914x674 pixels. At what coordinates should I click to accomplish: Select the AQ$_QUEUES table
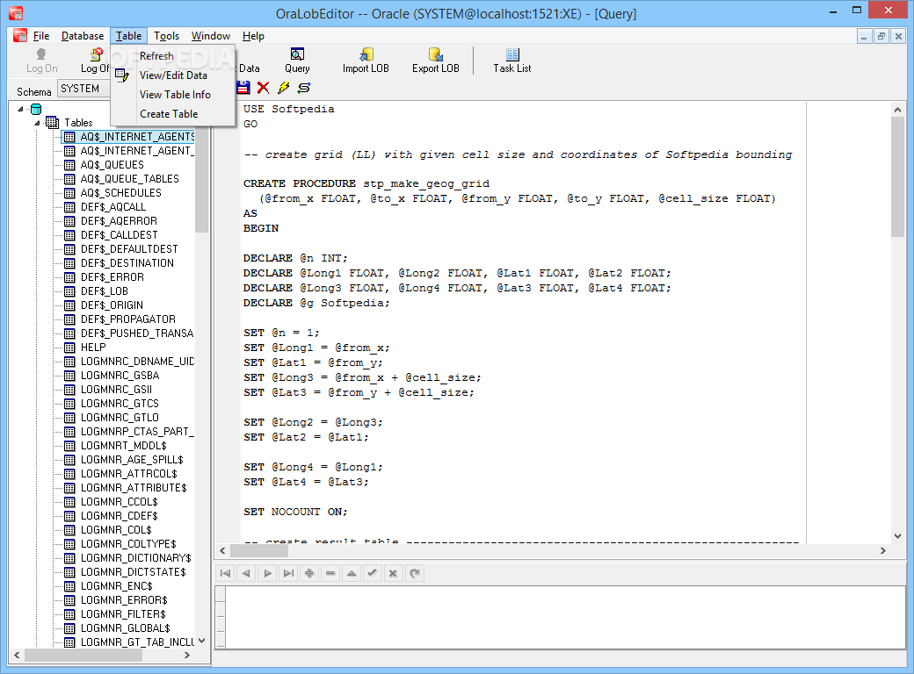coord(112,165)
